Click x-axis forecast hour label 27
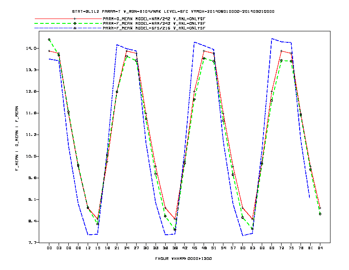Viewport: 349px width, 270px height. click(136, 248)
